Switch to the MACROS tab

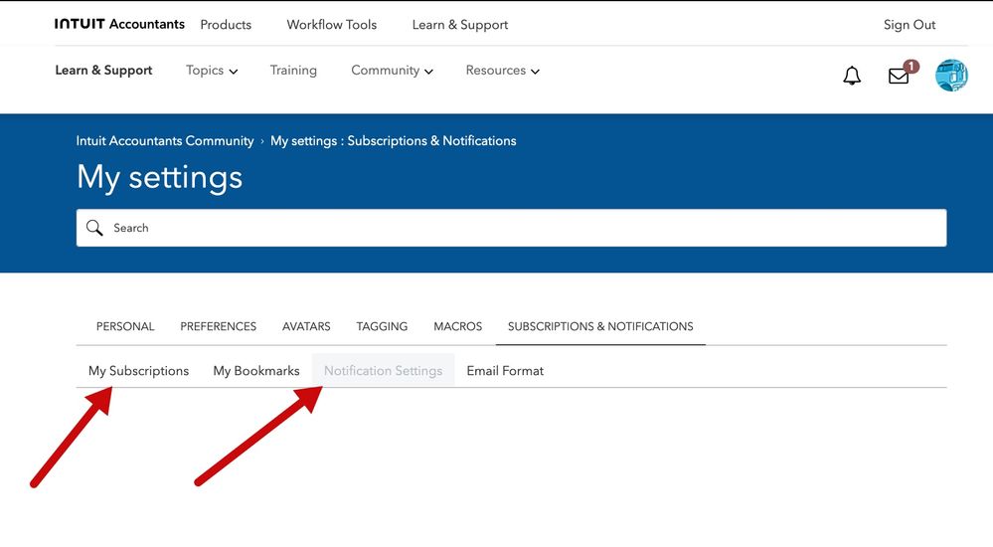[458, 326]
